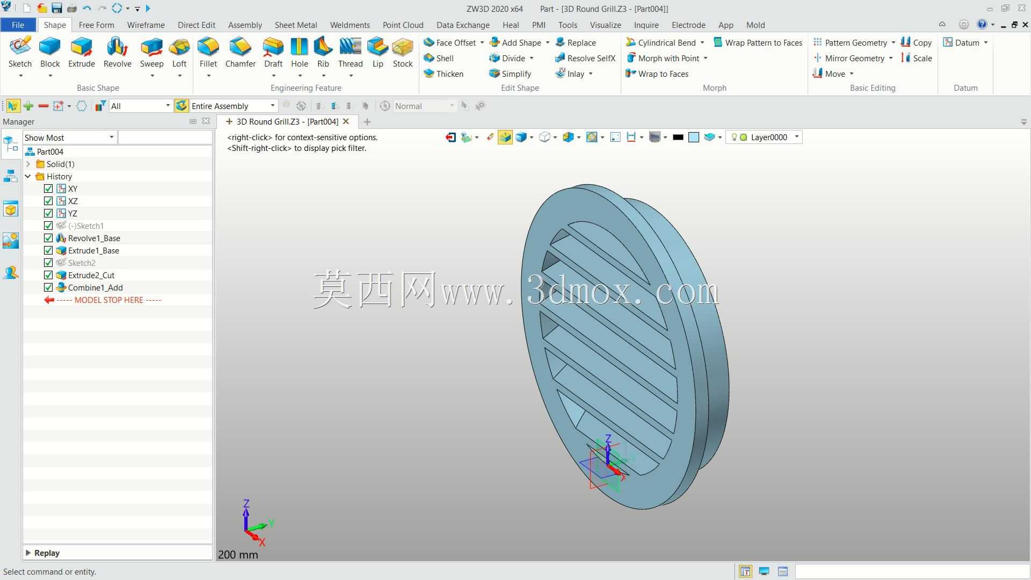
Task: Toggle the Sketch2 checkbox
Action: [x=48, y=263]
